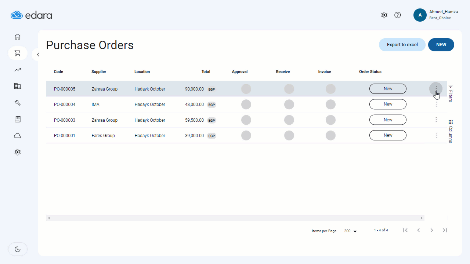The width and height of the screenshot is (470, 264).
Task: Select the shopping cart Purchasing icon
Action: [x=18, y=53]
